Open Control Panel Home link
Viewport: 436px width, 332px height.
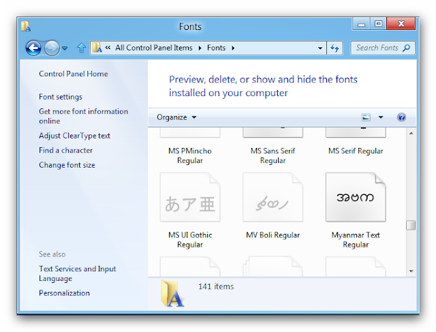tap(74, 74)
